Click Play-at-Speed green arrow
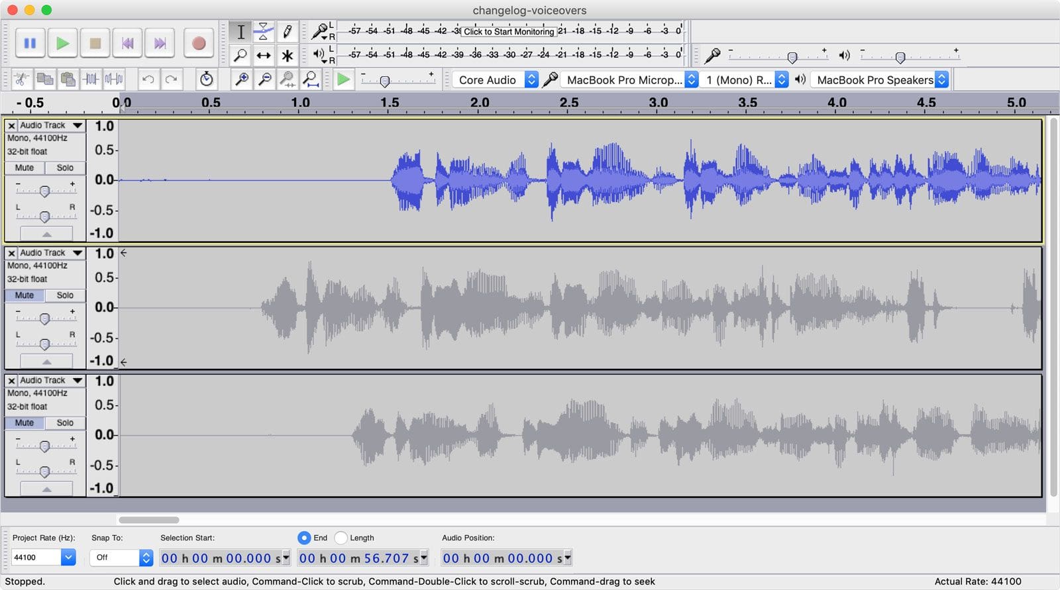The width and height of the screenshot is (1060, 590). (x=343, y=79)
